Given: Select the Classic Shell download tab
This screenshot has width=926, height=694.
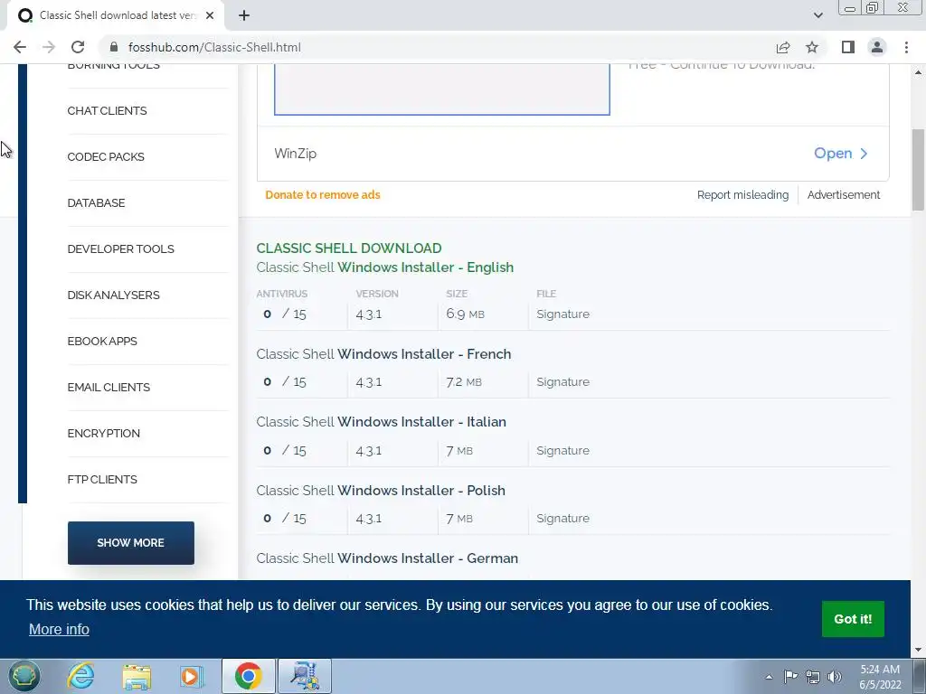Looking at the screenshot, I should (115, 15).
